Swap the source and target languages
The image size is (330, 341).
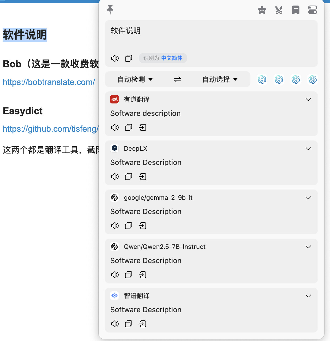pyautogui.click(x=178, y=79)
